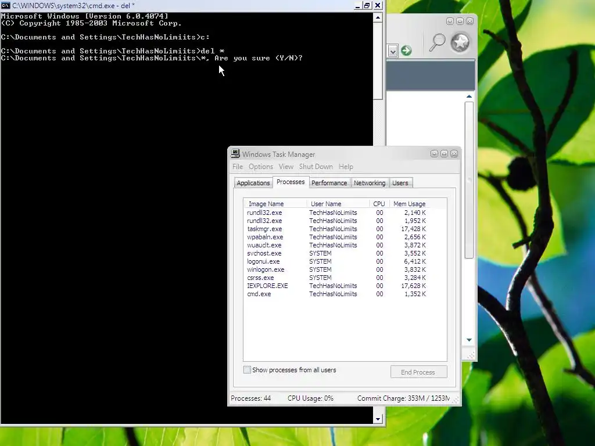Open favorites star in browser window

click(x=460, y=42)
